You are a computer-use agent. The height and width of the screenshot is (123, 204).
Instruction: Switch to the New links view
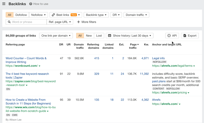pyautogui.click(x=89, y=36)
